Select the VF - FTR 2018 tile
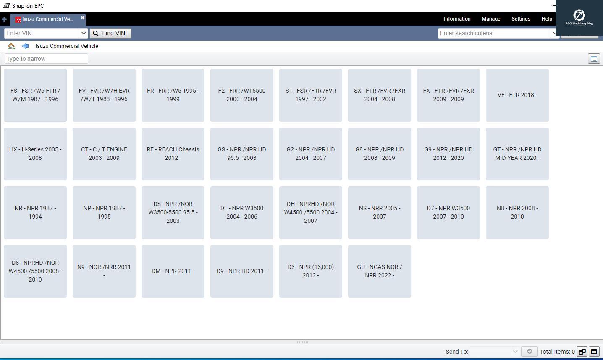The image size is (603, 360). click(x=517, y=95)
